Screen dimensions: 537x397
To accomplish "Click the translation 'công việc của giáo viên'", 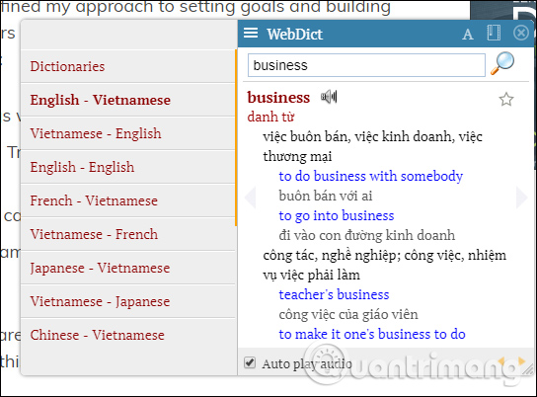I will pos(348,314).
